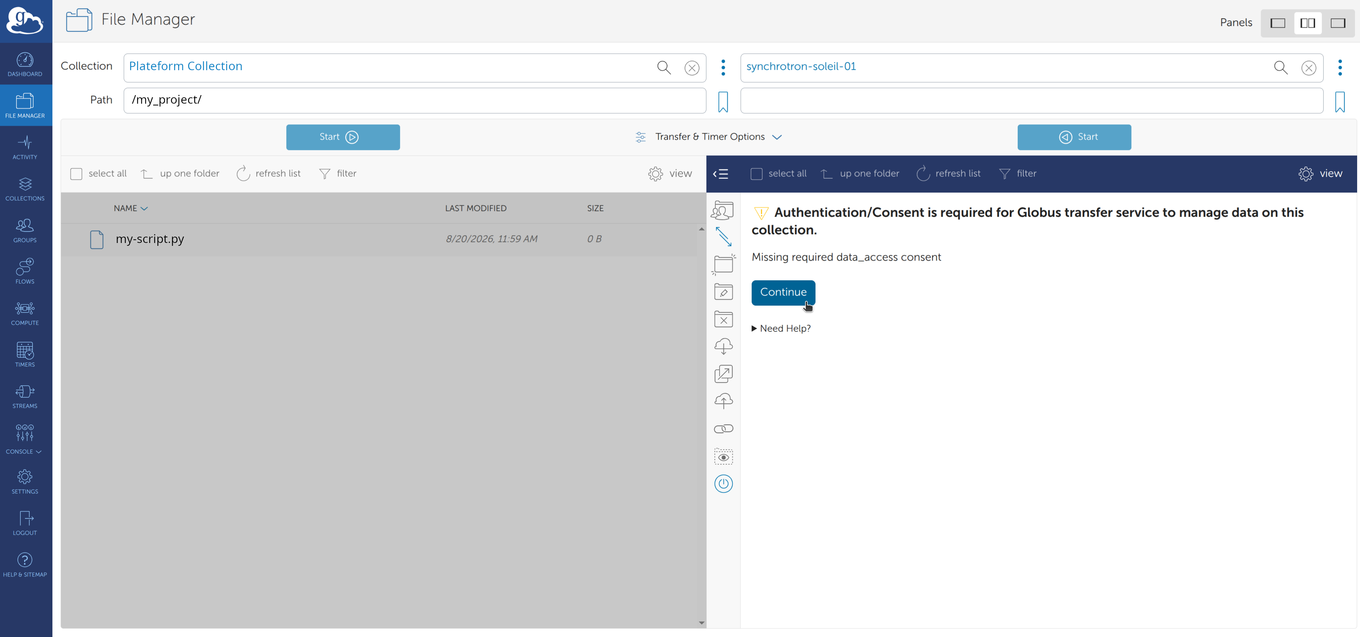This screenshot has height=637, width=1360.
Task: Open Help & Sitemap in the sidebar
Action: point(25,565)
